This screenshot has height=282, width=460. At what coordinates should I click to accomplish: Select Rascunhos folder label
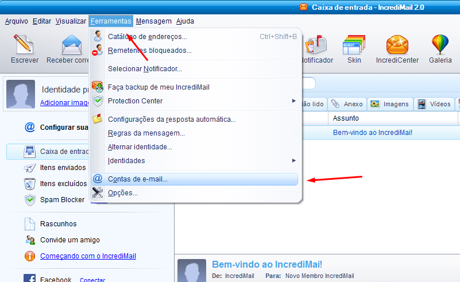pyautogui.click(x=59, y=223)
